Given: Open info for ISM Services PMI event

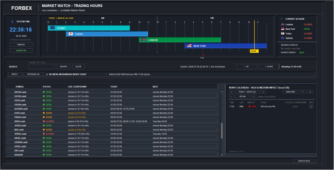Looking at the screenshot, I should [311, 107].
